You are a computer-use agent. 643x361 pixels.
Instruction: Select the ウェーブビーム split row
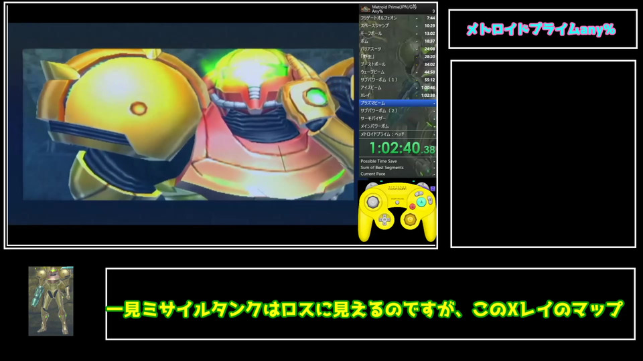click(x=397, y=72)
